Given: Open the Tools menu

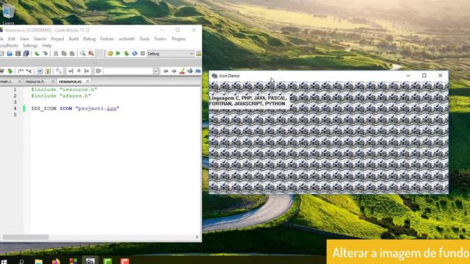Looking at the screenshot, I should [144, 39].
